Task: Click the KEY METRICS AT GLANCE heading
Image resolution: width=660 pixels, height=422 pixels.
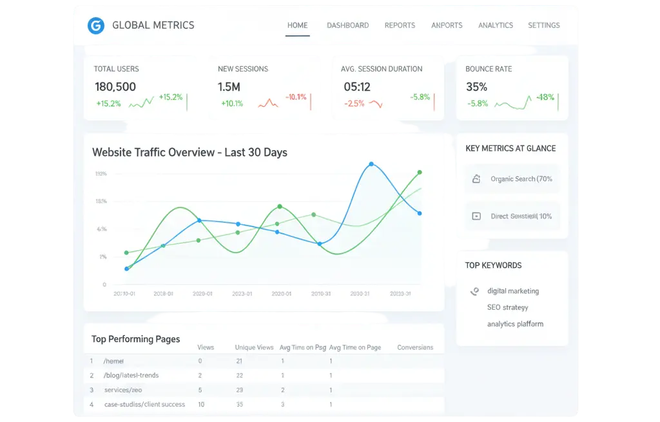Action: coord(510,149)
